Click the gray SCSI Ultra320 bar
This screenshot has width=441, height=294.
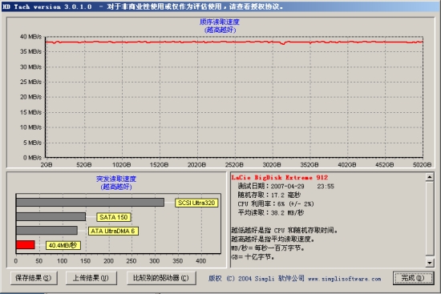coord(90,203)
